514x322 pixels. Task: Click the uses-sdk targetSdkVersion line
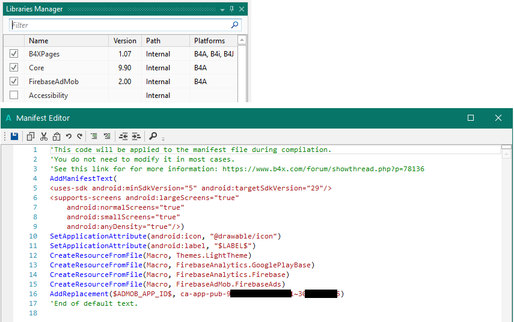[x=191, y=188]
